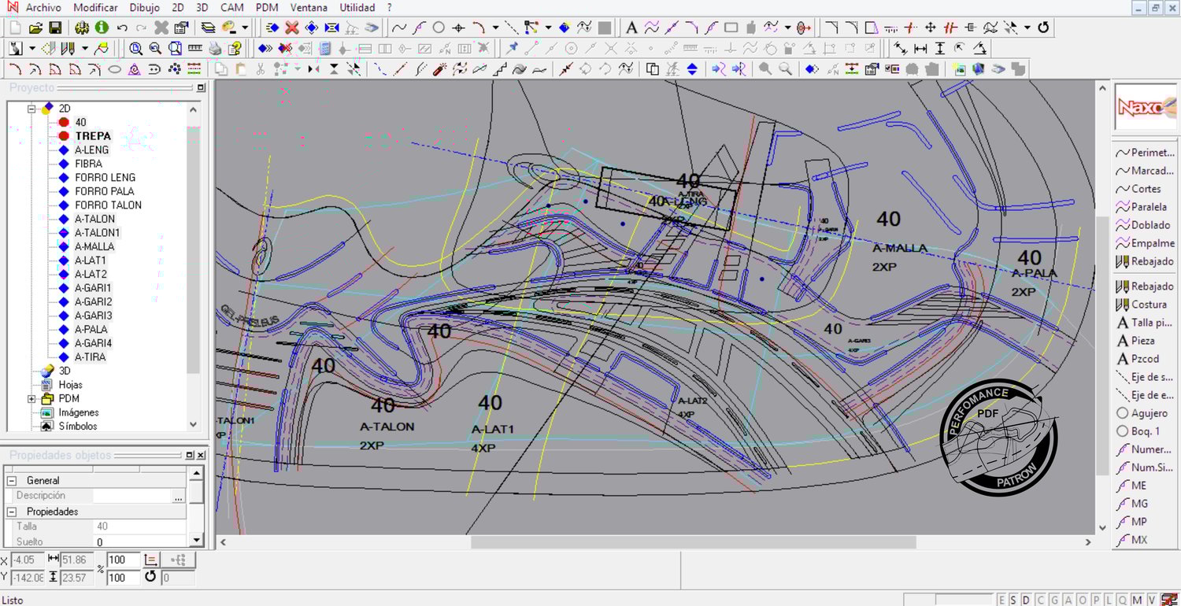Toggle the Q indicator in status bar
Screen dimensions: 1181x606
click(1123, 600)
